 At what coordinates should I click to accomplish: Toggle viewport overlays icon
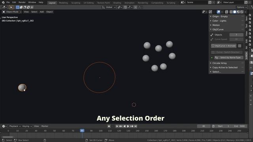(x=219, y=12)
